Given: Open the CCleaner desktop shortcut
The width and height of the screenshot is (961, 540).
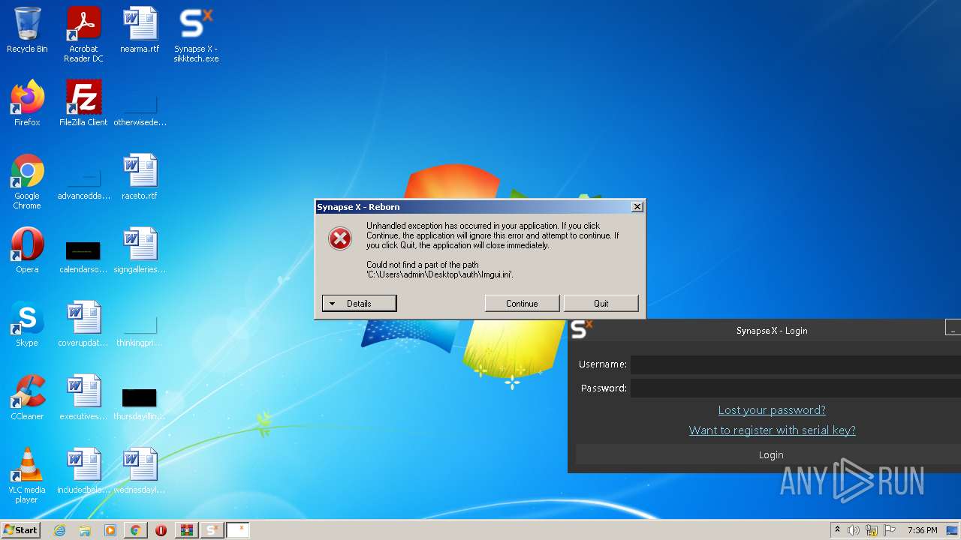Looking at the screenshot, I should point(27,397).
